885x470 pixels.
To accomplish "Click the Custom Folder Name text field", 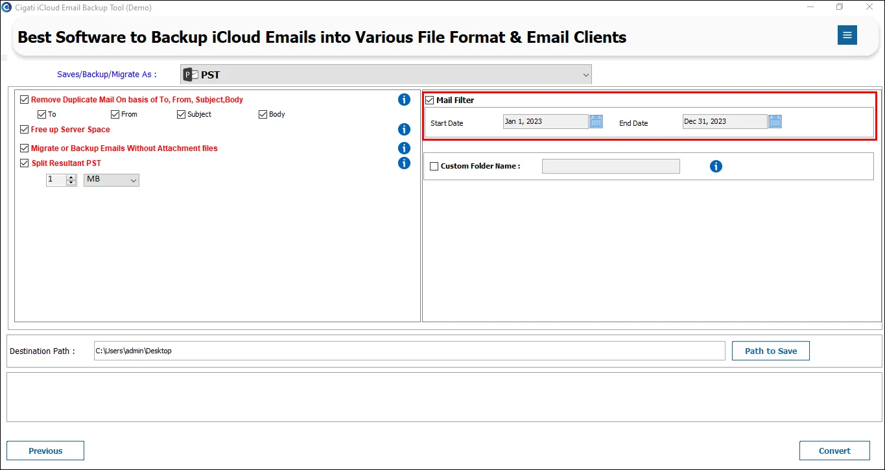I will click(611, 167).
